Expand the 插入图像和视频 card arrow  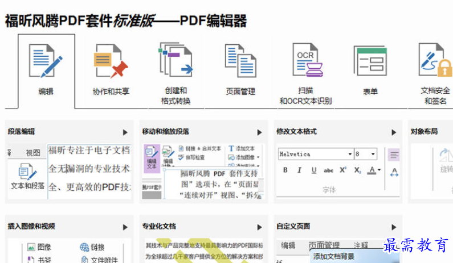tap(125, 227)
